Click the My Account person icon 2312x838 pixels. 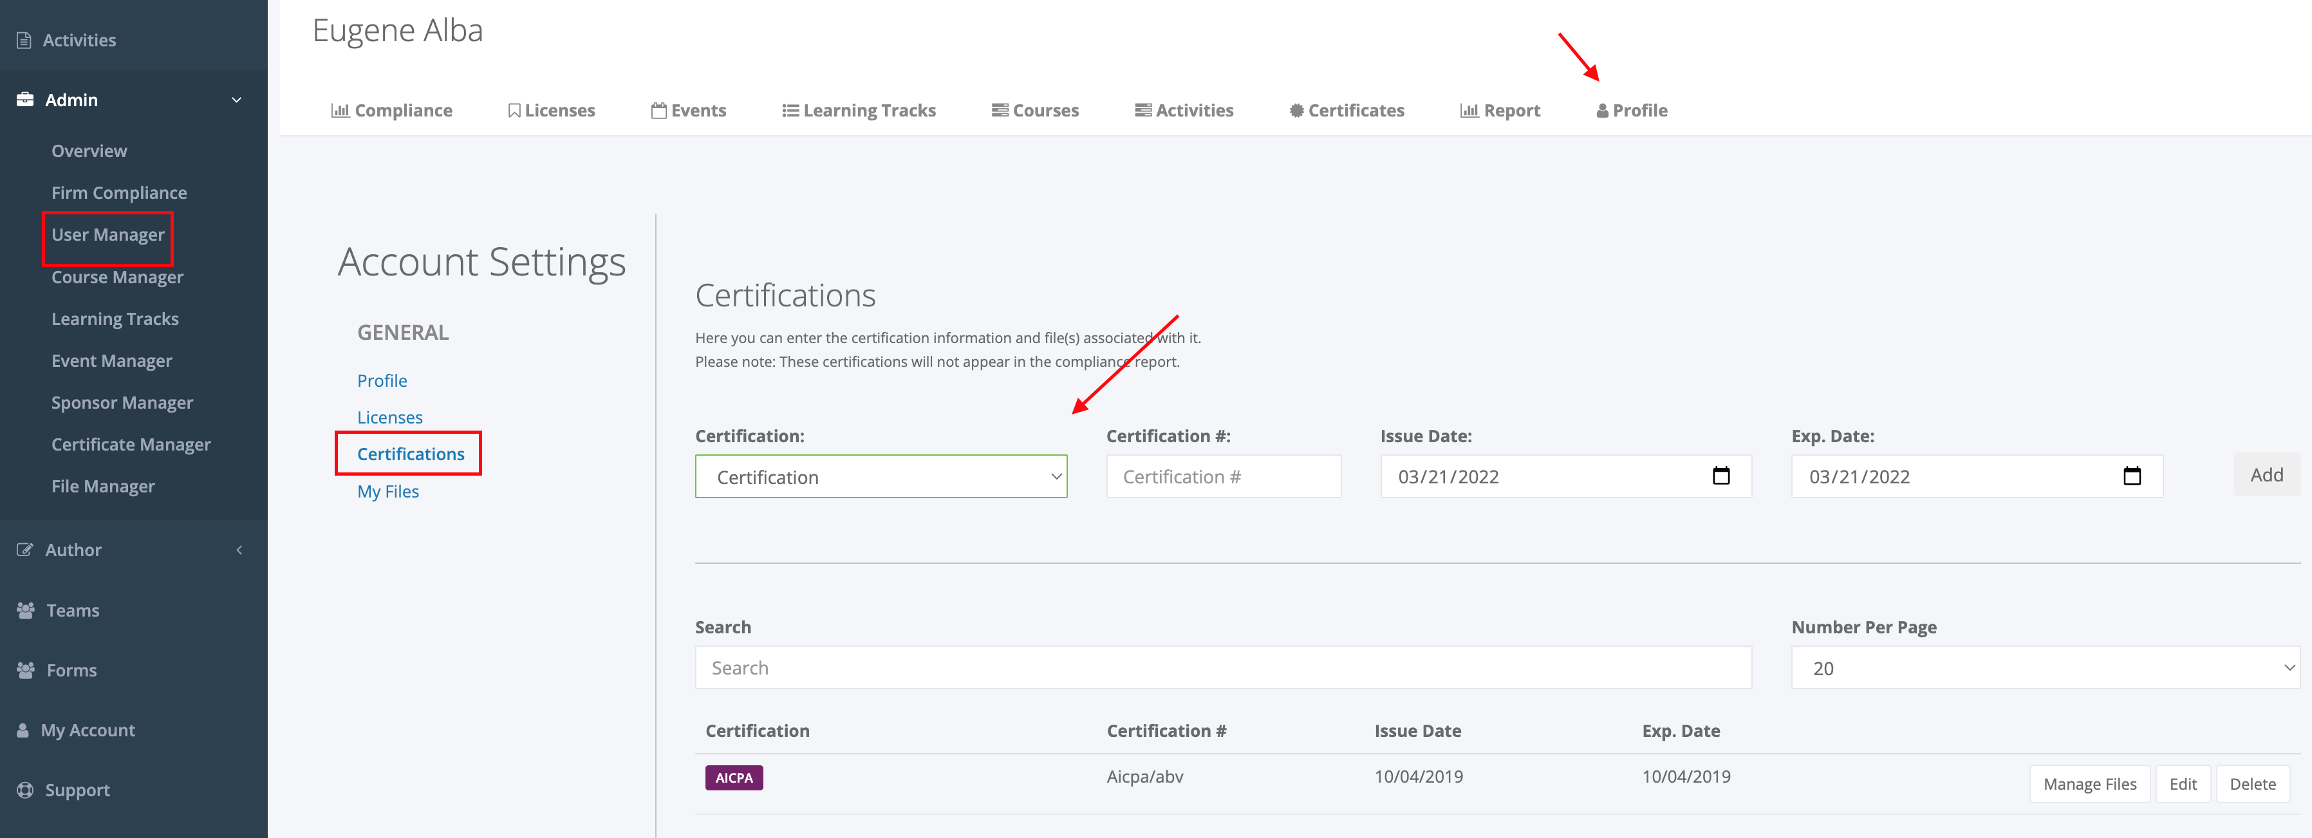tap(23, 731)
